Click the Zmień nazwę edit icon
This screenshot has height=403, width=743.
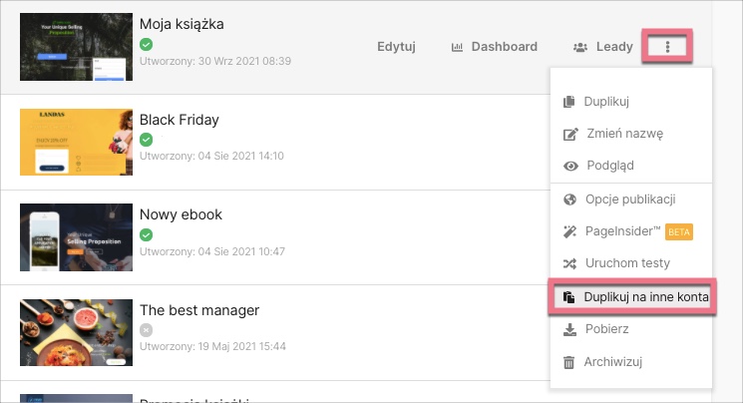point(569,134)
